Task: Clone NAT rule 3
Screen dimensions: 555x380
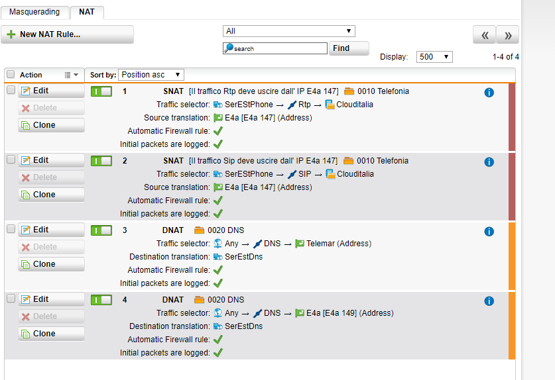Action: [x=51, y=264]
